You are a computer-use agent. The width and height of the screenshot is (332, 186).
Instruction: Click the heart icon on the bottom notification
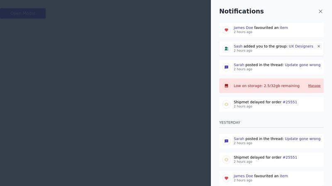[x=226, y=178]
